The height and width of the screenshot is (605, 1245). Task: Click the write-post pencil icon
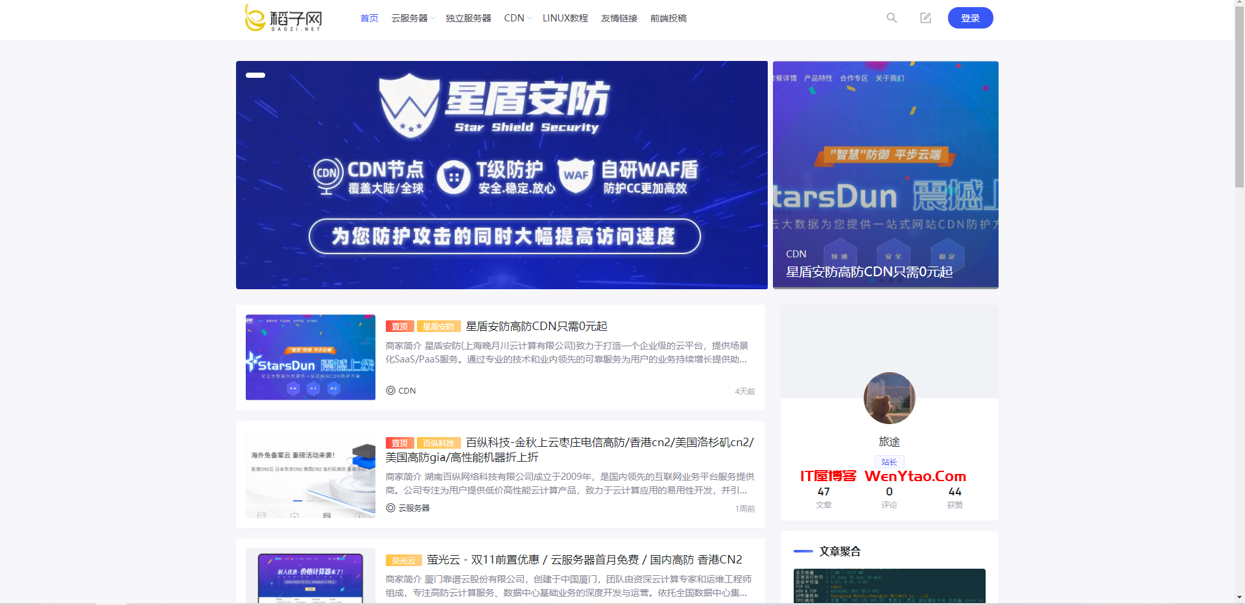click(x=925, y=18)
